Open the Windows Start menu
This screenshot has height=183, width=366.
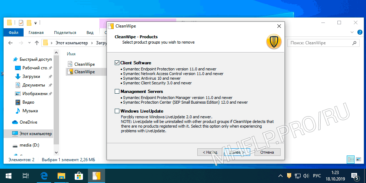9,175
